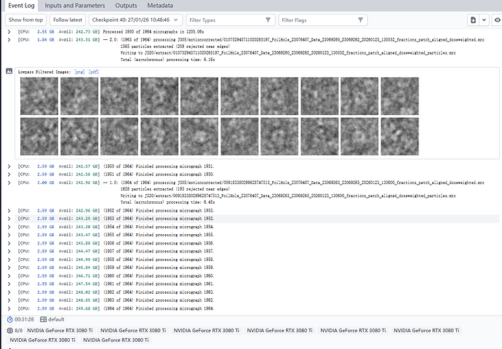
Task: Expand the 'Finished processing micrograph 1964' entry
Action: coord(9,307)
